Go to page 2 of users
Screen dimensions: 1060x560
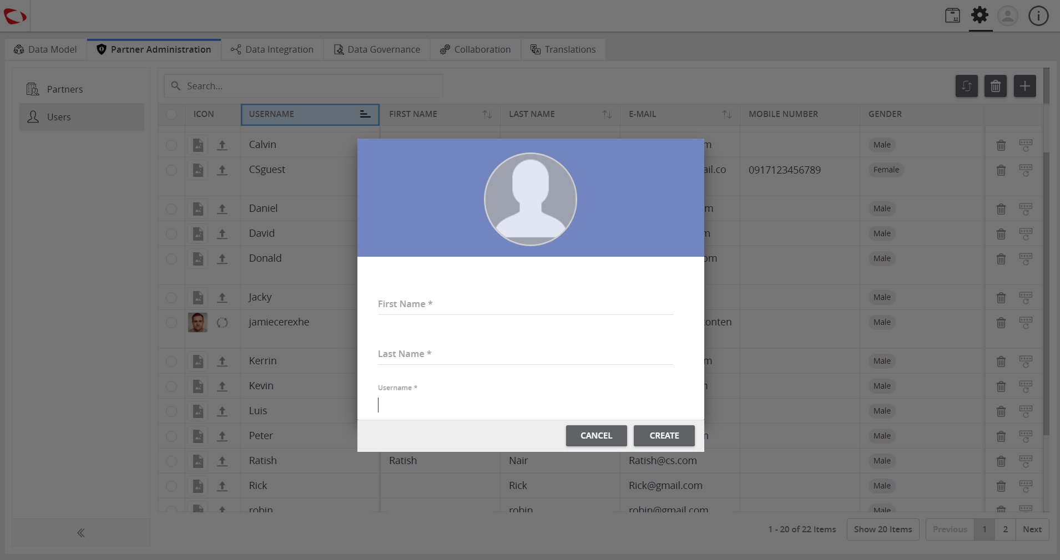[1006, 530]
